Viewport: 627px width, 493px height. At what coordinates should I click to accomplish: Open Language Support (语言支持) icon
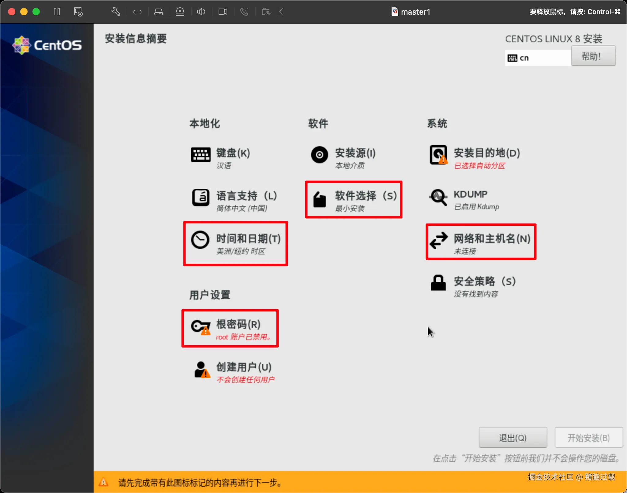point(201,197)
